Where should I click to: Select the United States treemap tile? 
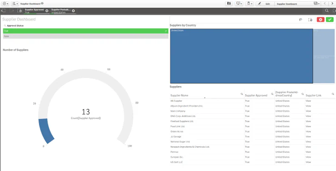pos(241,56)
